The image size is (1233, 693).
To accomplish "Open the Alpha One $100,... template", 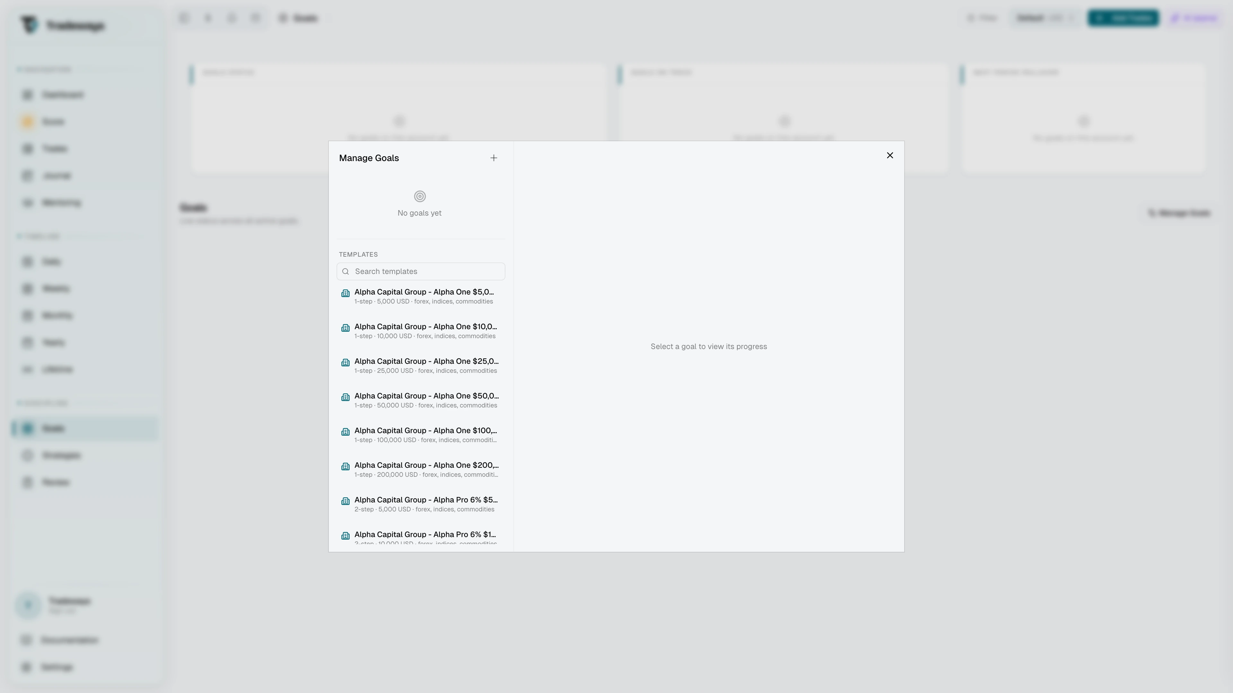I will point(421,435).
